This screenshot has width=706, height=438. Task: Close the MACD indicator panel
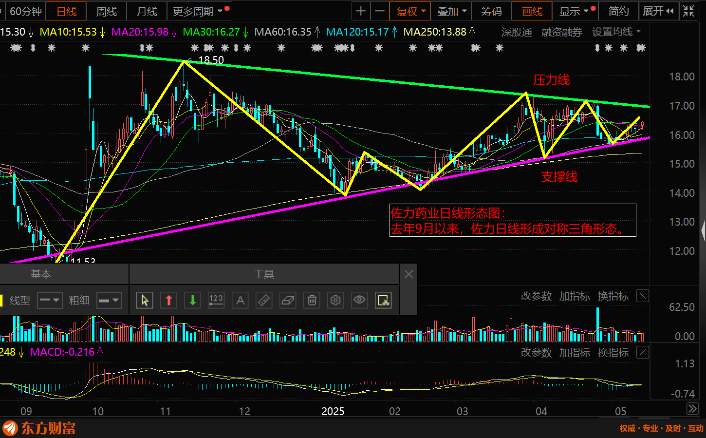click(643, 352)
